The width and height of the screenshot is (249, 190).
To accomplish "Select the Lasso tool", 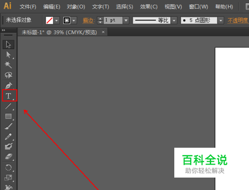I will tap(8, 75).
